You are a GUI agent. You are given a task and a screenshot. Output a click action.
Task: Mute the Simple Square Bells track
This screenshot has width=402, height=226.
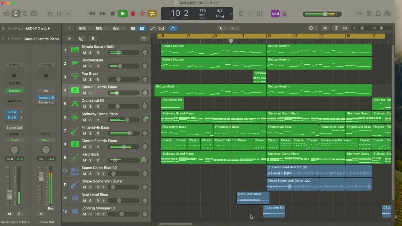coord(84,53)
